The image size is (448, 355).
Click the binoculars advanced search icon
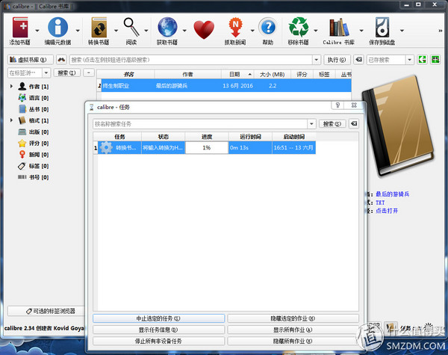click(x=61, y=60)
